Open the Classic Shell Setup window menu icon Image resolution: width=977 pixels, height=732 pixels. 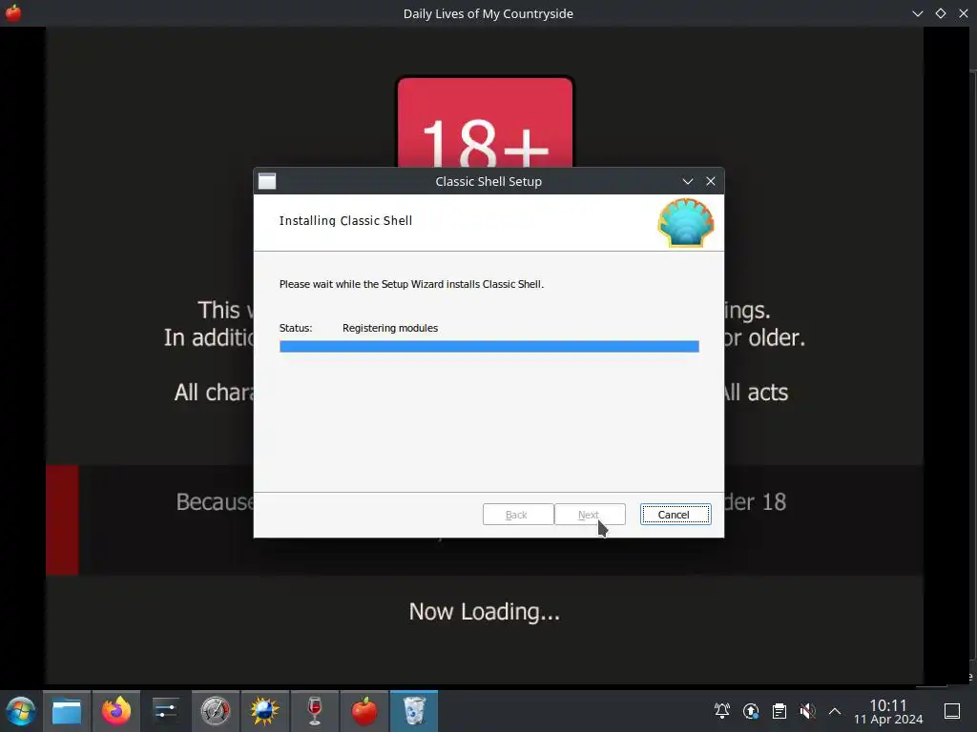(x=267, y=181)
